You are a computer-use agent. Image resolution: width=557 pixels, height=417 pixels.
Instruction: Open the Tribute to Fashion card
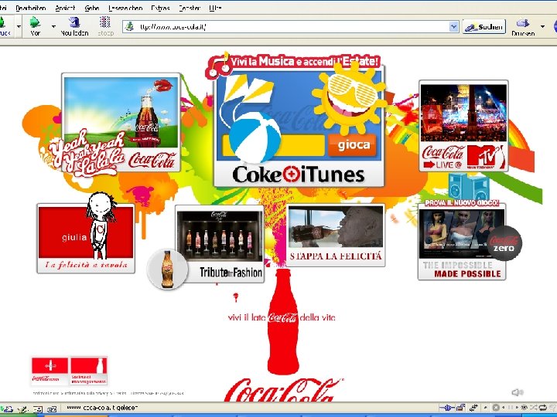(220, 243)
